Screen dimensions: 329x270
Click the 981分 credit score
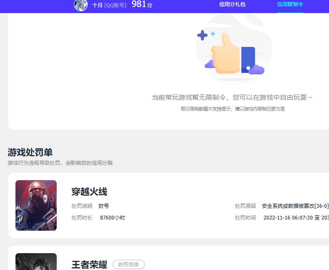(x=142, y=4)
